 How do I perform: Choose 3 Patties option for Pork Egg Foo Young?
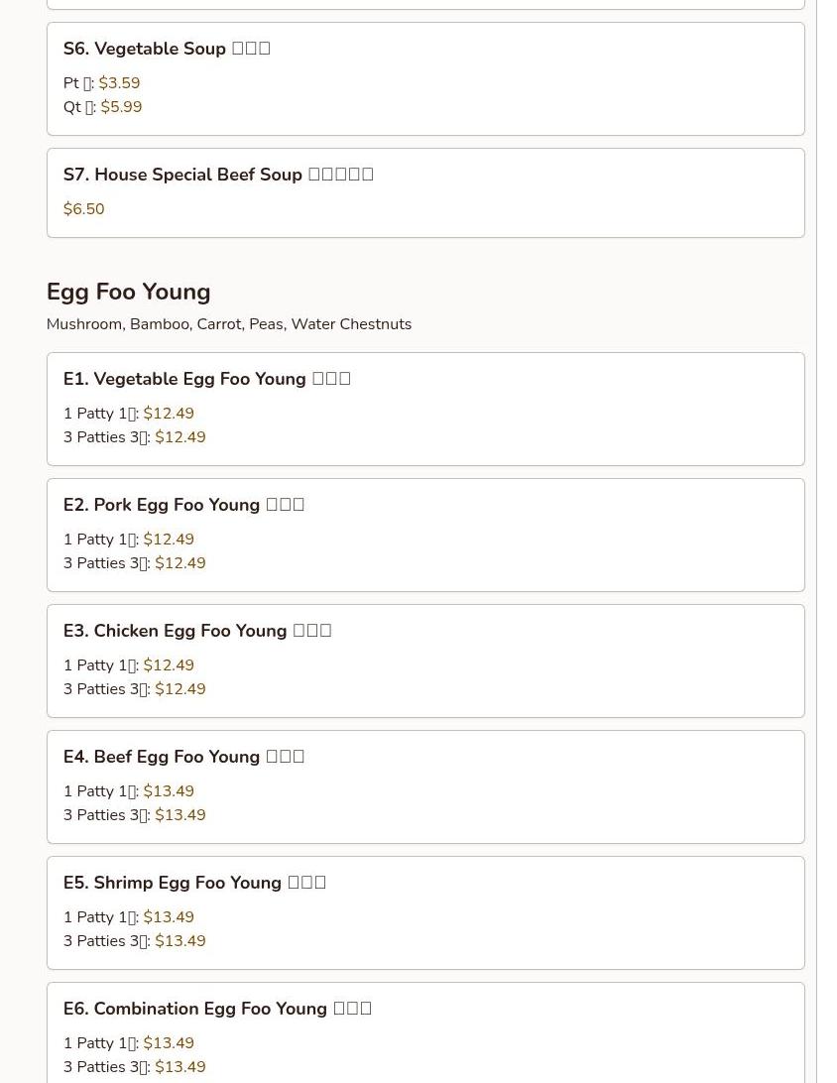tap(134, 563)
